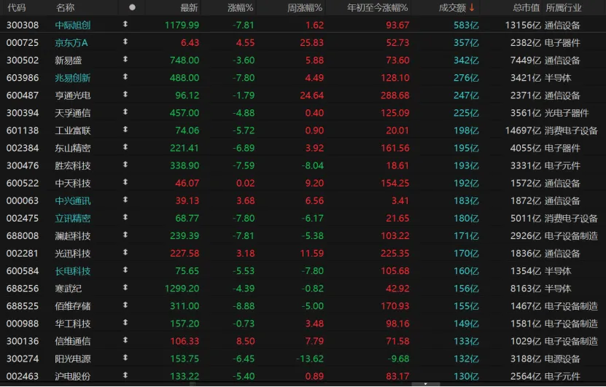Sort table by 代码 column header
606x387 pixels.
tap(17, 8)
